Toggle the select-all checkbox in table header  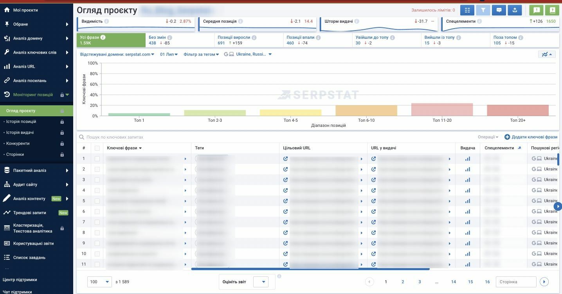[x=97, y=148]
